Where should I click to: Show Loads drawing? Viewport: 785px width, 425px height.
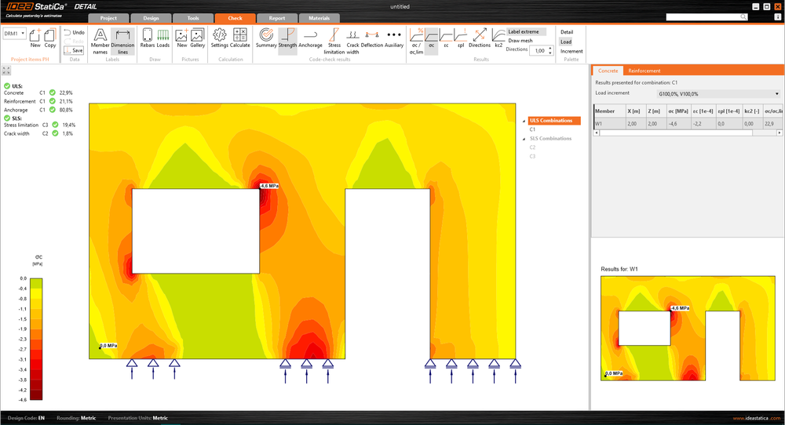pyautogui.click(x=163, y=38)
